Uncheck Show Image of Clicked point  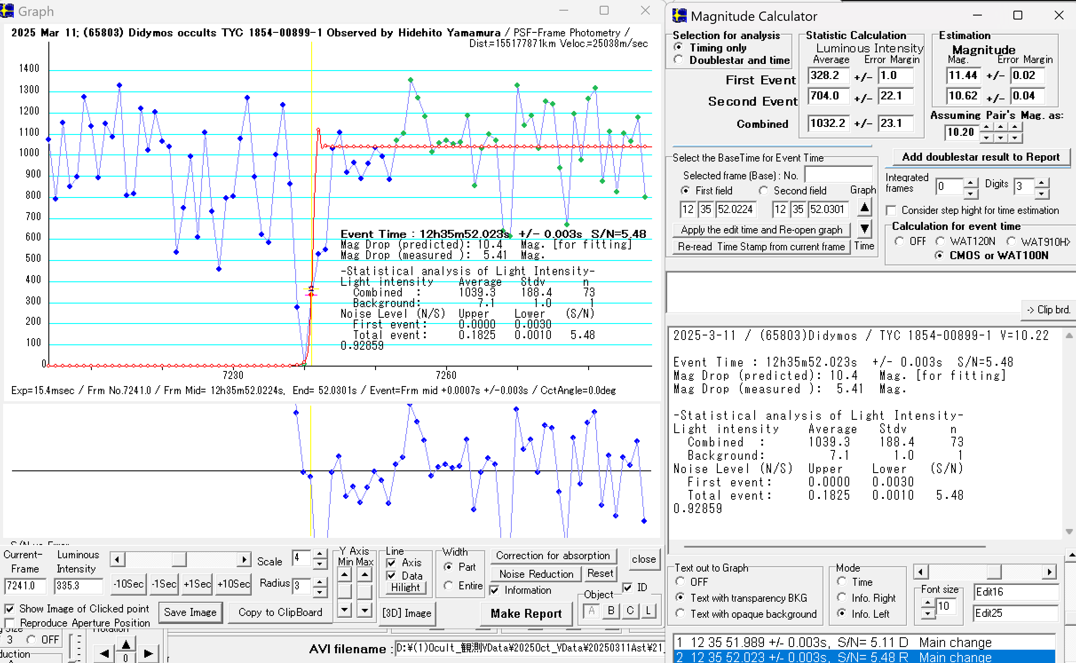tap(10, 608)
